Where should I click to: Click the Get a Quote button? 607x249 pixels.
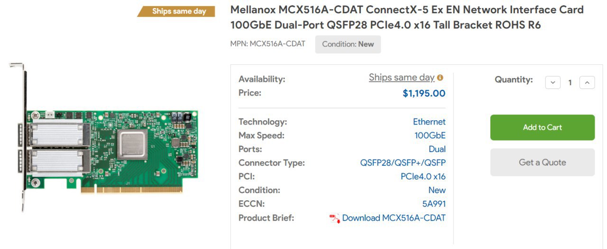(x=542, y=162)
